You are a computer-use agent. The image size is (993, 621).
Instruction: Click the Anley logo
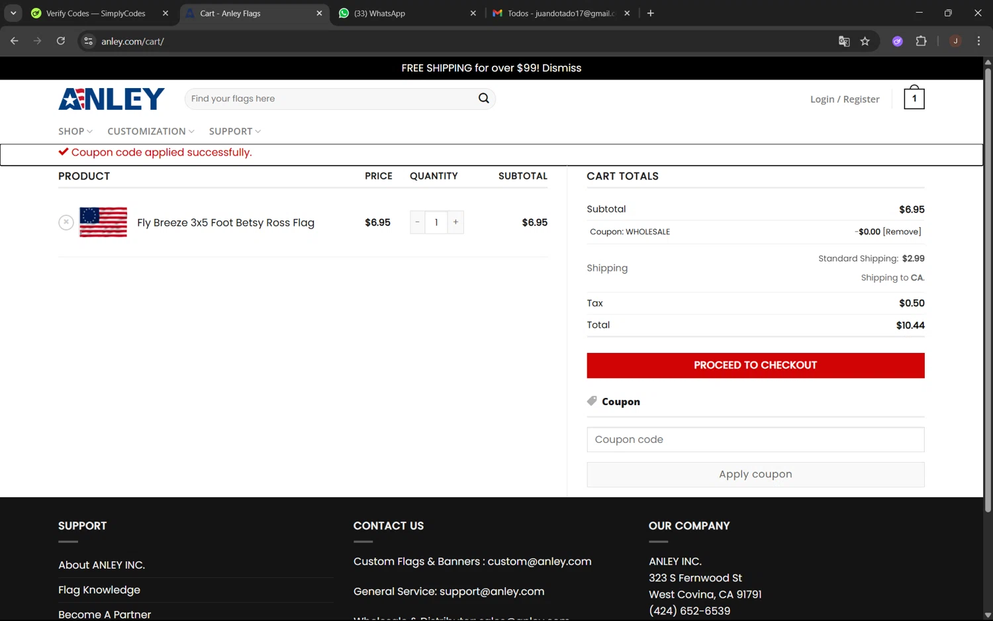[111, 99]
